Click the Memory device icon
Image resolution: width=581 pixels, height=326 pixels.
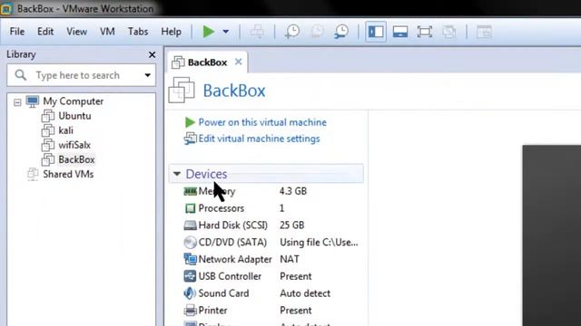190,191
